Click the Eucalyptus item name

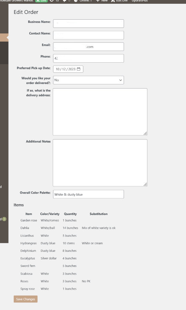(28, 258)
